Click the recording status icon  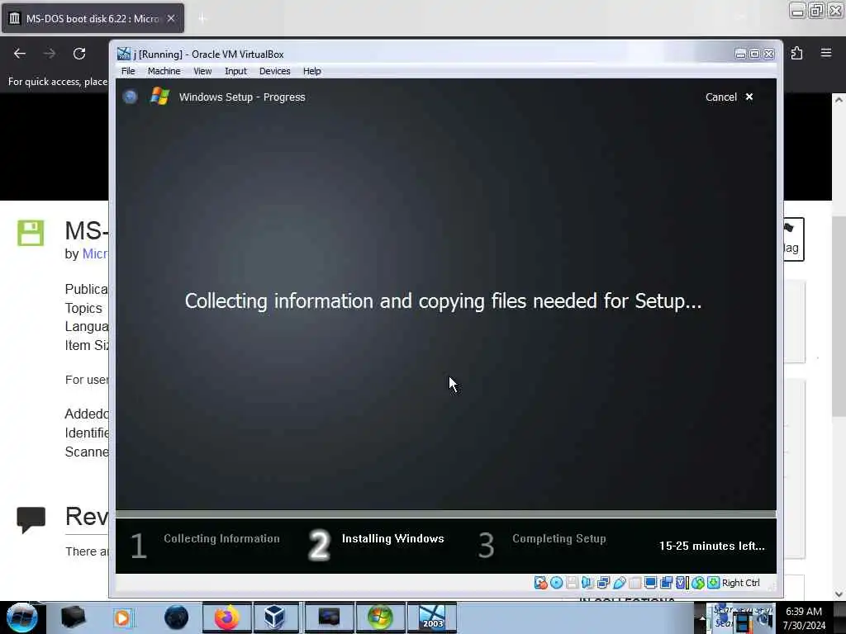point(667,583)
